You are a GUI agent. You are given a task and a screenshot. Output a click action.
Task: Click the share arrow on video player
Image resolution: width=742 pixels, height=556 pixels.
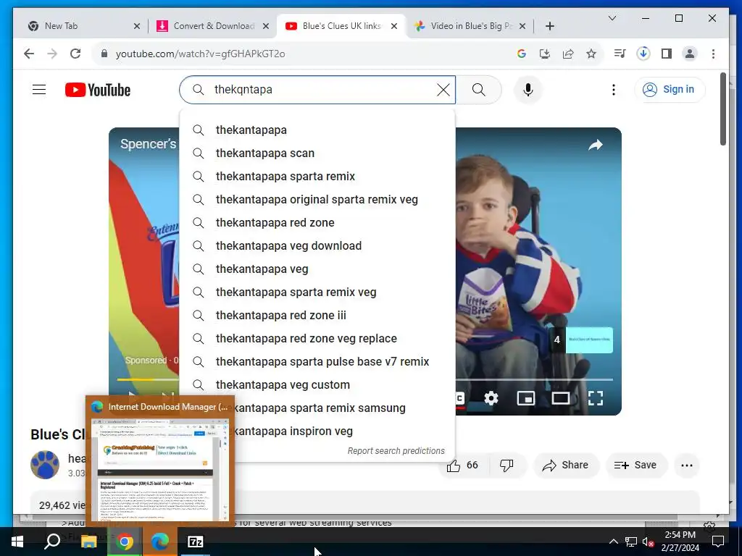pos(596,145)
